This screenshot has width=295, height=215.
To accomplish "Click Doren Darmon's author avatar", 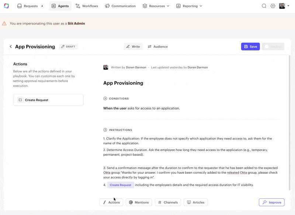I will (x=106, y=67).
